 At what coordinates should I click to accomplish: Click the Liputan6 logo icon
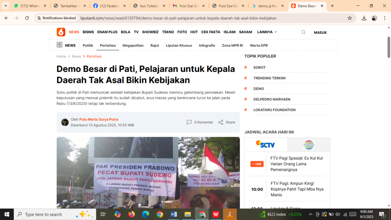click(61, 32)
